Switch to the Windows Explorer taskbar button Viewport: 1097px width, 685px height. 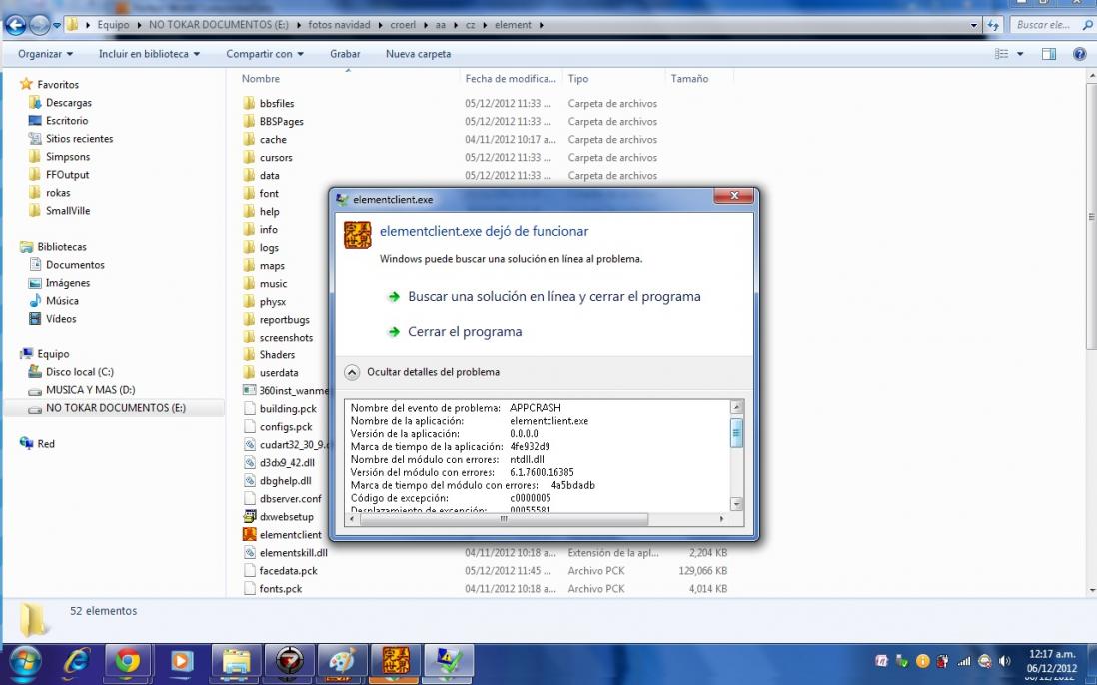point(236,661)
